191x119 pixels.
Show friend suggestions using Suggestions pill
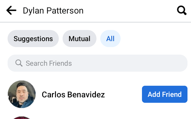click(33, 39)
